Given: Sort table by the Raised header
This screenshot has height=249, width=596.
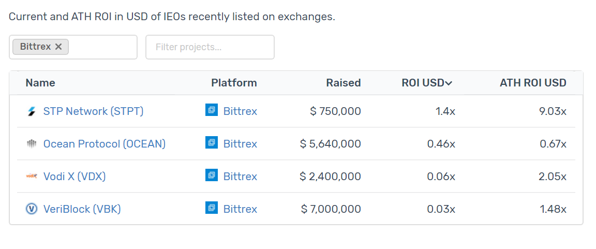Looking at the screenshot, I should 343,83.
